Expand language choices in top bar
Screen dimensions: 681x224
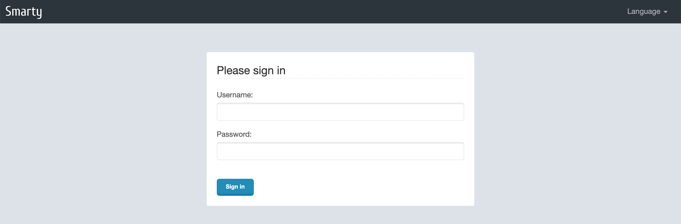click(x=647, y=11)
